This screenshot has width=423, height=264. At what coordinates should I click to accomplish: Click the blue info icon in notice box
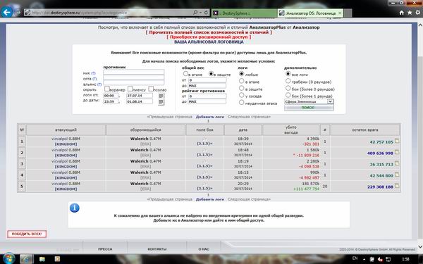(75, 208)
